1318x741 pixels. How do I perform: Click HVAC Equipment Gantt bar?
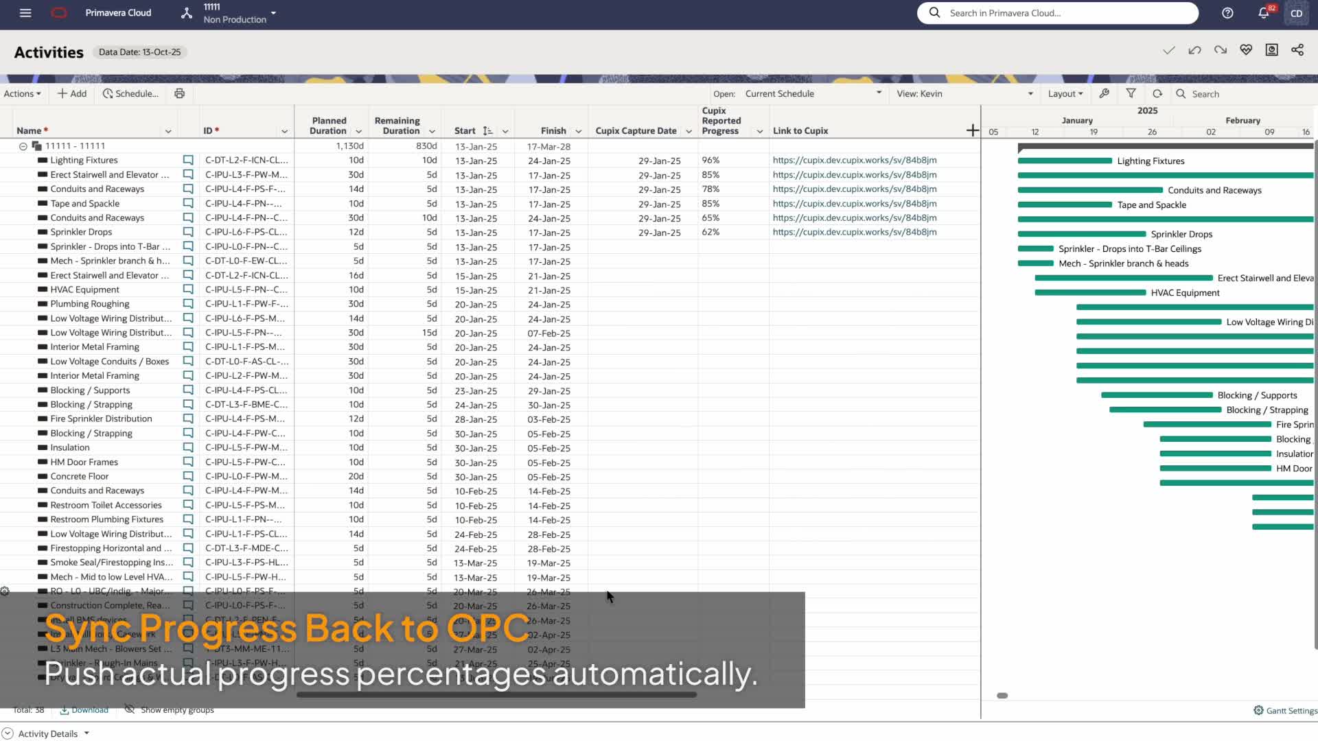1090,292
